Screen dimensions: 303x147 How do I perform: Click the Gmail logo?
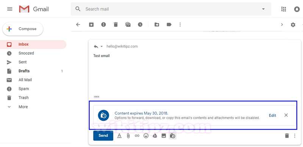(34, 9)
